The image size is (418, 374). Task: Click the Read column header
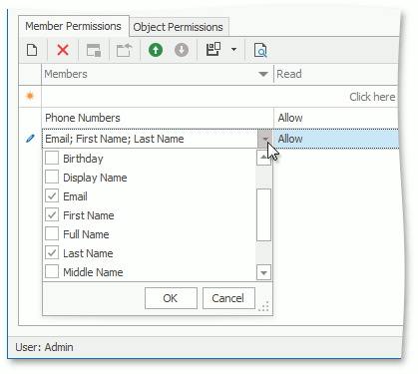pos(336,74)
